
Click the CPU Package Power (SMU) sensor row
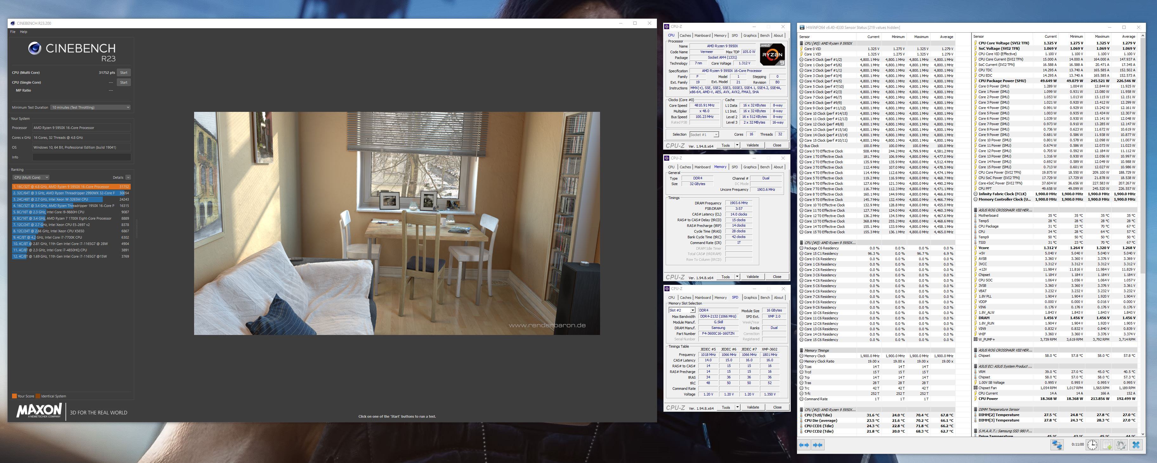click(x=1056, y=81)
